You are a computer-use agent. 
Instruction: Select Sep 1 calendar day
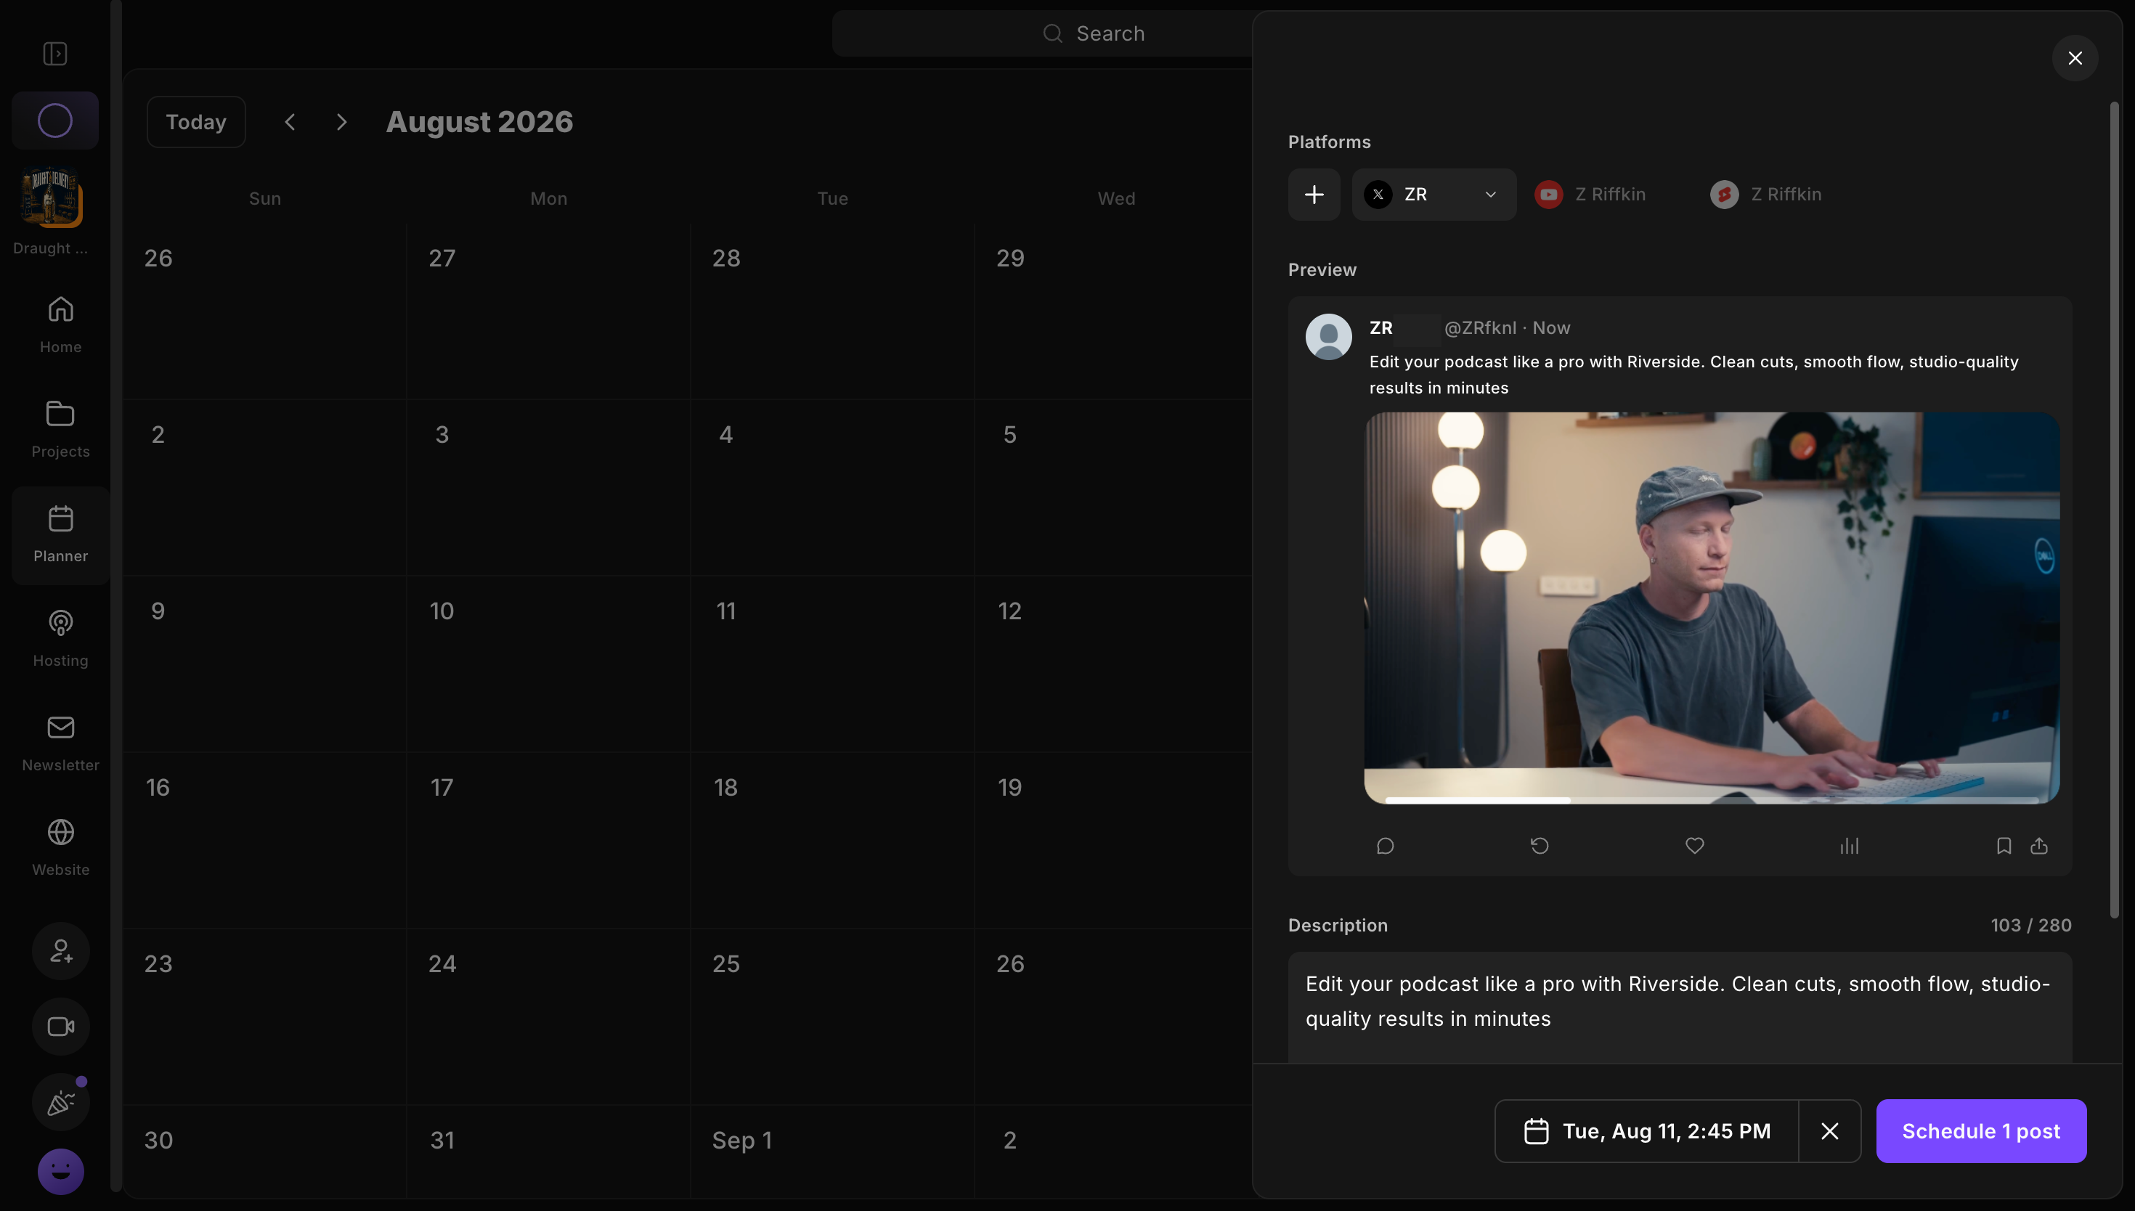[831, 1151]
